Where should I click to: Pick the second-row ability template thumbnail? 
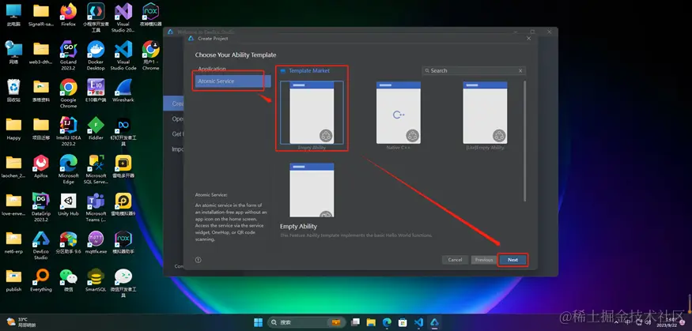(x=312, y=190)
